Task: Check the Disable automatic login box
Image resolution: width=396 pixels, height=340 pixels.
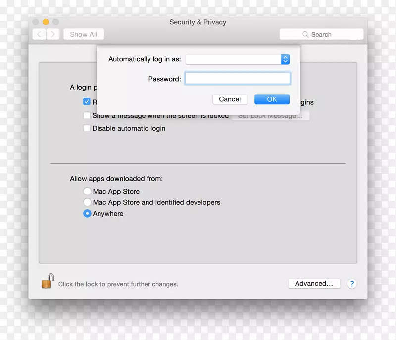Action: [x=87, y=128]
